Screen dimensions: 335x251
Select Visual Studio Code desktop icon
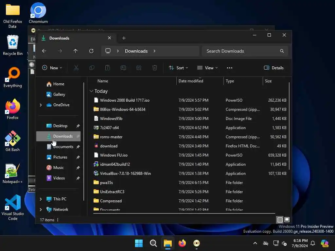[x=13, y=208]
